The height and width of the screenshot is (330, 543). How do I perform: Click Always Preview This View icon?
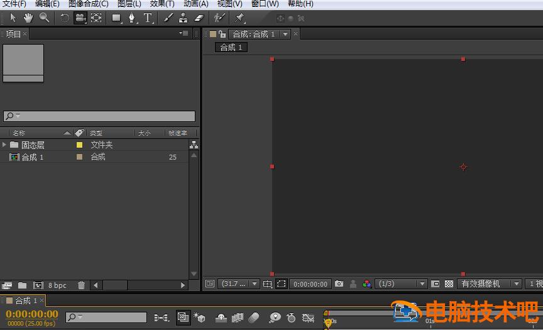coord(210,283)
